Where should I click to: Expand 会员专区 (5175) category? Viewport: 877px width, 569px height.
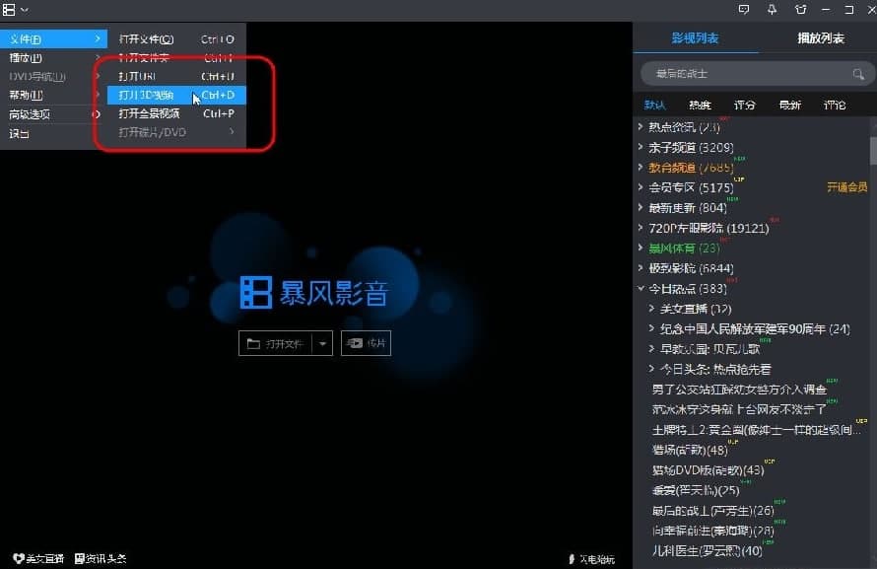click(x=641, y=186)
